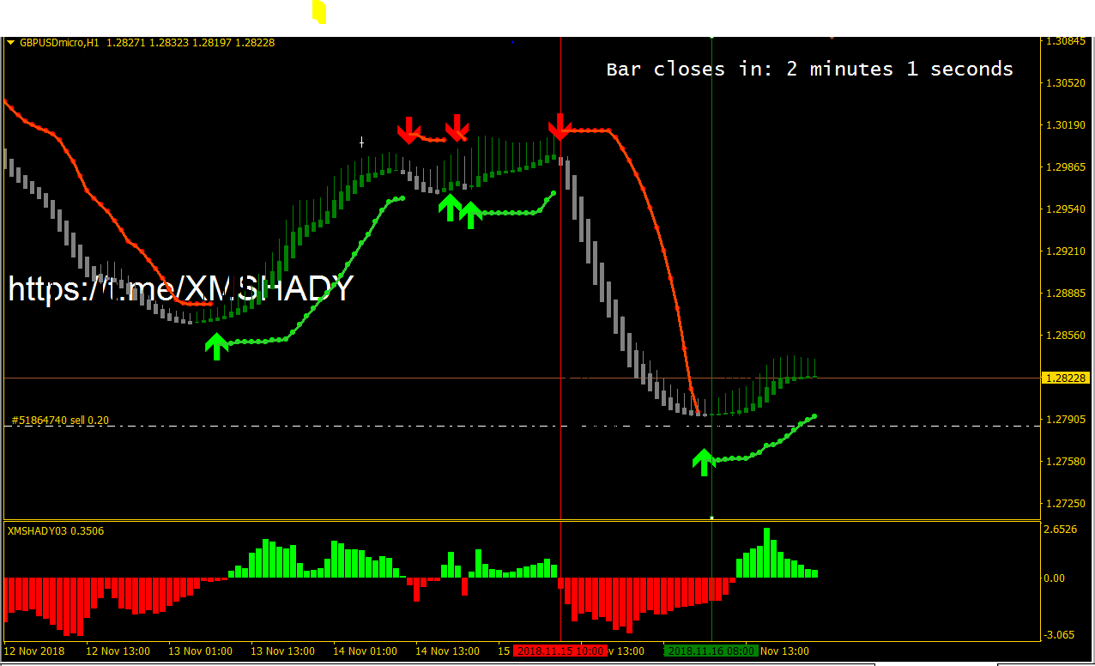The height and width of the screenshot is (666, 1095).
Task: Click the rightmost red down arrow signal
Action: (560, 126)
